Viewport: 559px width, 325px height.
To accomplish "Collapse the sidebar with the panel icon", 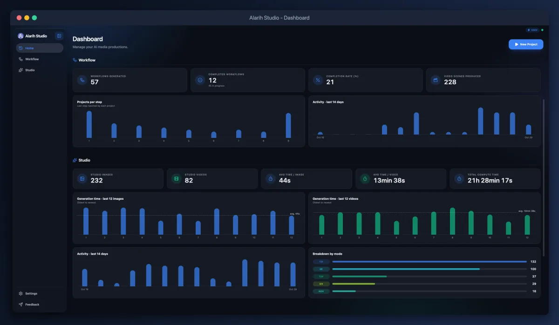I will tap(59, 36).
